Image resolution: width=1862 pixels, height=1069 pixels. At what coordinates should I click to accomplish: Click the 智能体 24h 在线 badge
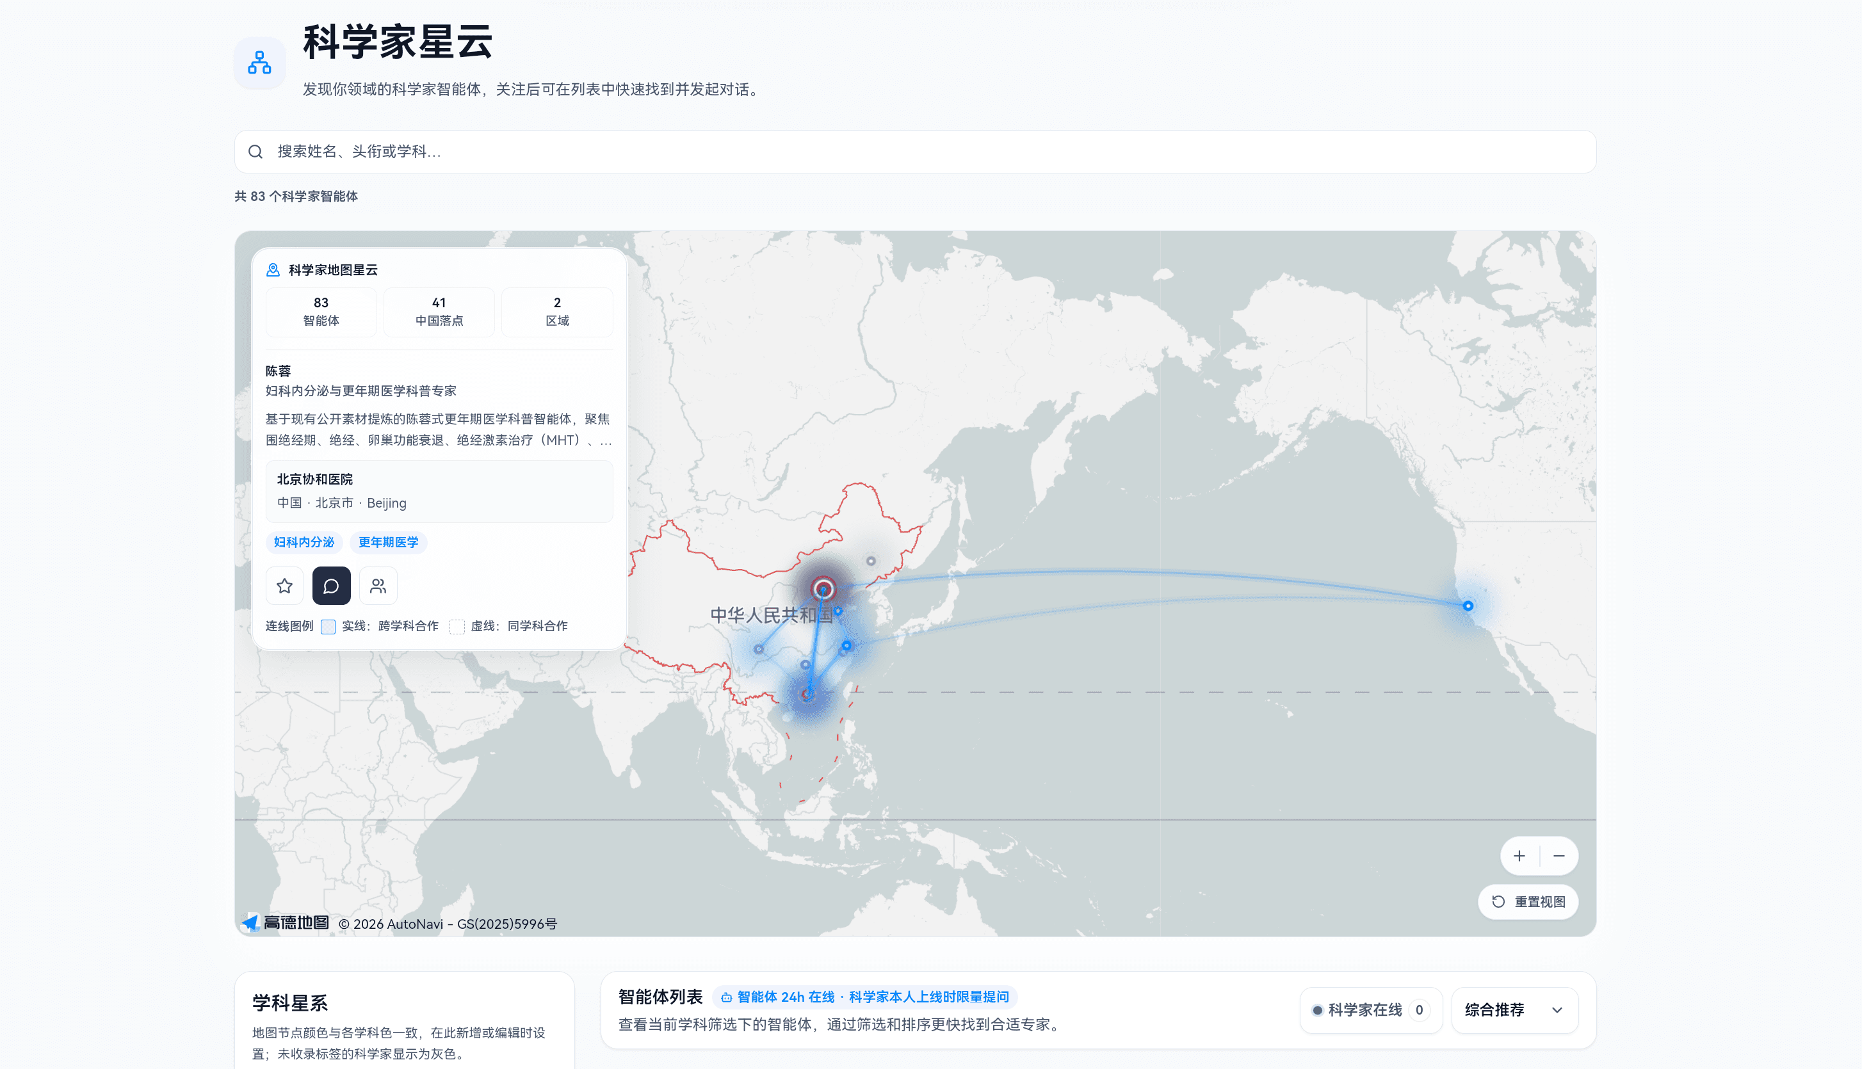865,997
